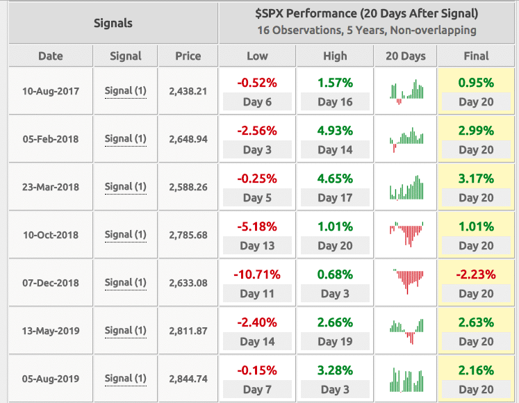
Task: Click the Signal column header
Action: [126, 56]
